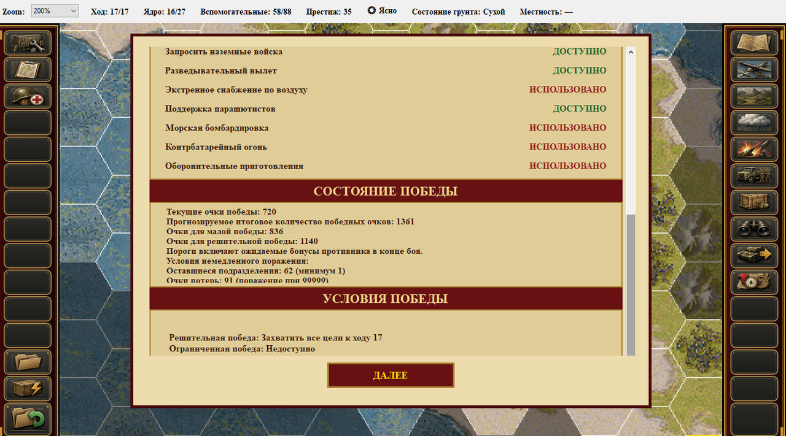This screenshot has height=436, width=786.
Task: Click the tank with yellow arrow icon
Action: 754,256
